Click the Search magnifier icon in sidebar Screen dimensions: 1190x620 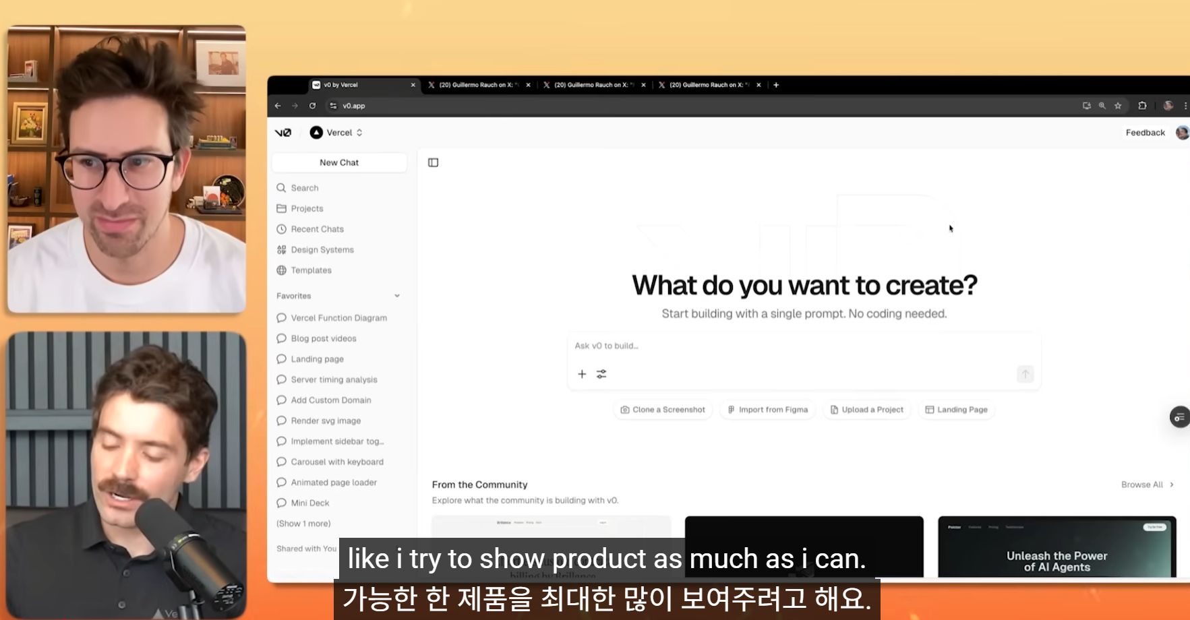281,188
